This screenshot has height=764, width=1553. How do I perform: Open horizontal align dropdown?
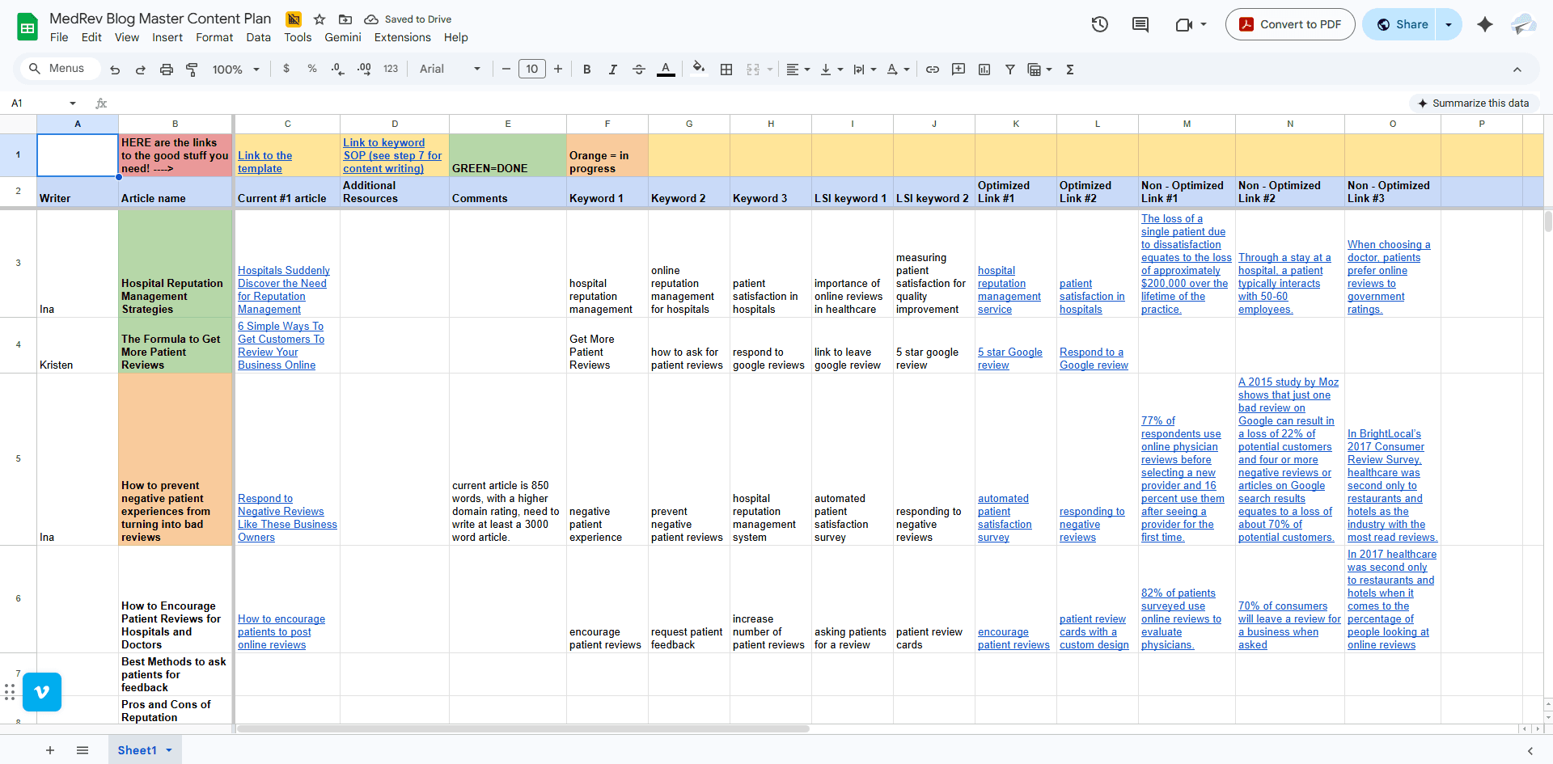[798, 70]
